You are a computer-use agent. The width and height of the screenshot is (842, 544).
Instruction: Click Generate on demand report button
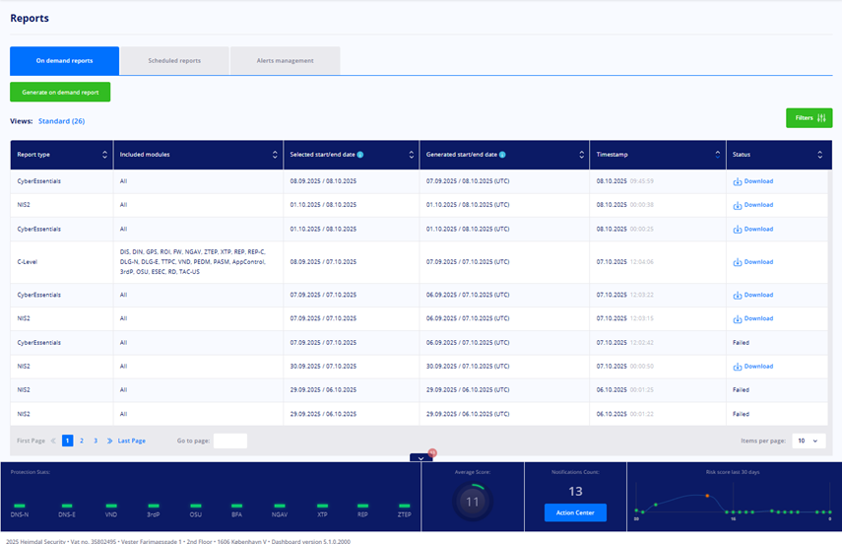(60, 92)
